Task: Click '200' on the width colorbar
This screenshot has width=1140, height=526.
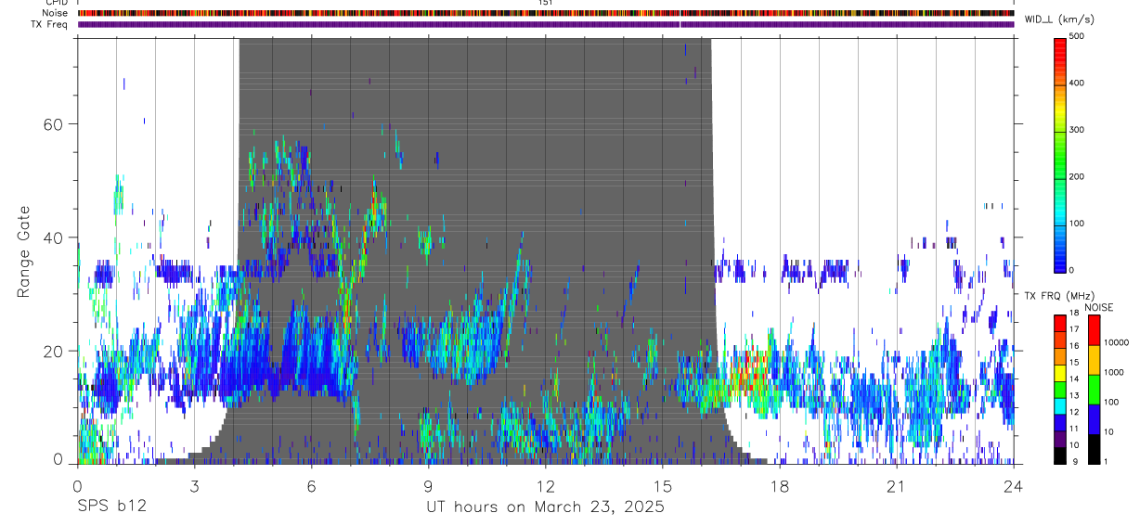Action: (1077, 176)
